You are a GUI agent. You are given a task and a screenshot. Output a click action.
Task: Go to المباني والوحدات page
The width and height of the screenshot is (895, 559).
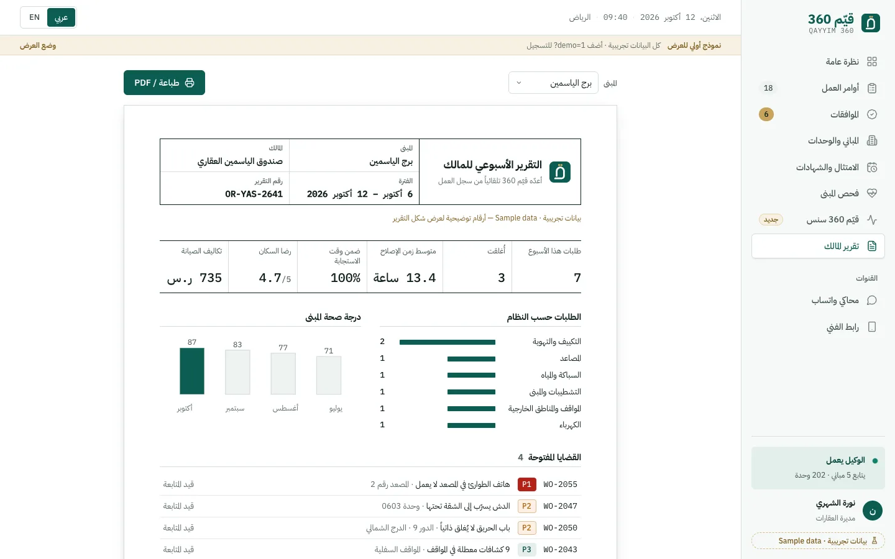(818, 140)
